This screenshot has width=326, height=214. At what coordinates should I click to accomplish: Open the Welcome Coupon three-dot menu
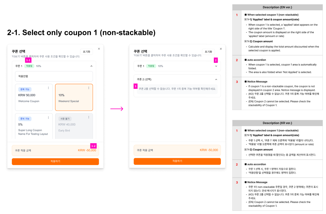49,88
